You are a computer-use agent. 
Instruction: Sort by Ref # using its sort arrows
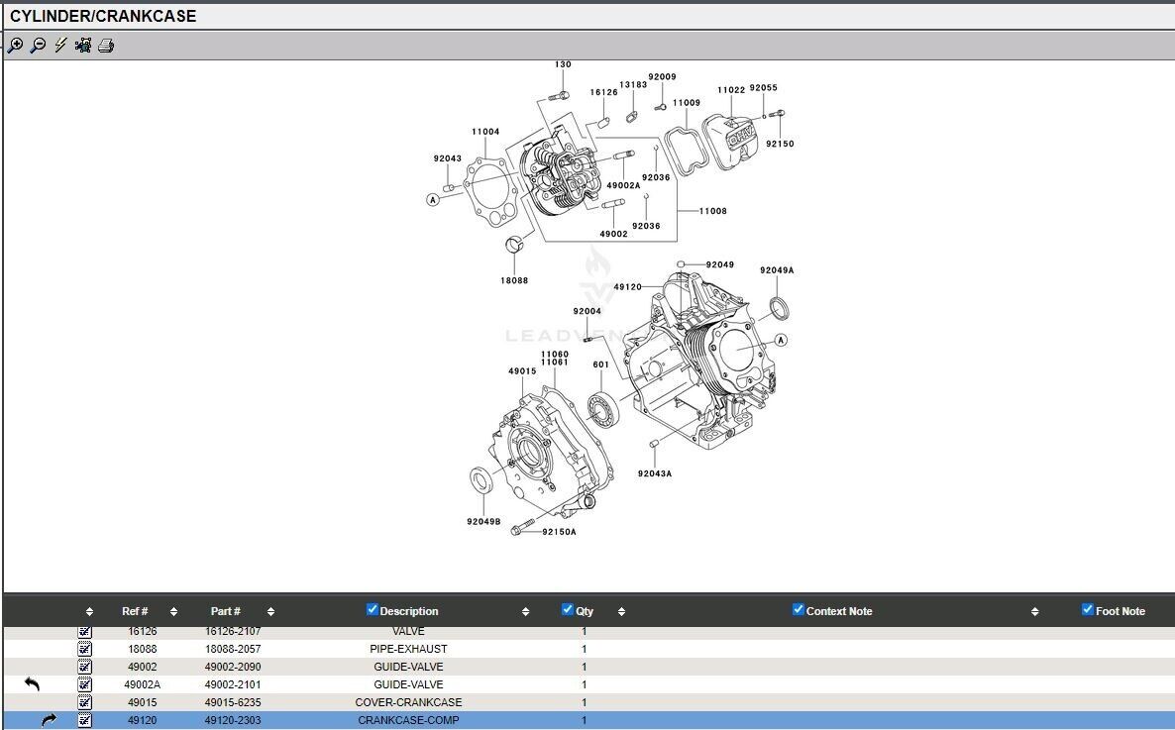[174, 612]
